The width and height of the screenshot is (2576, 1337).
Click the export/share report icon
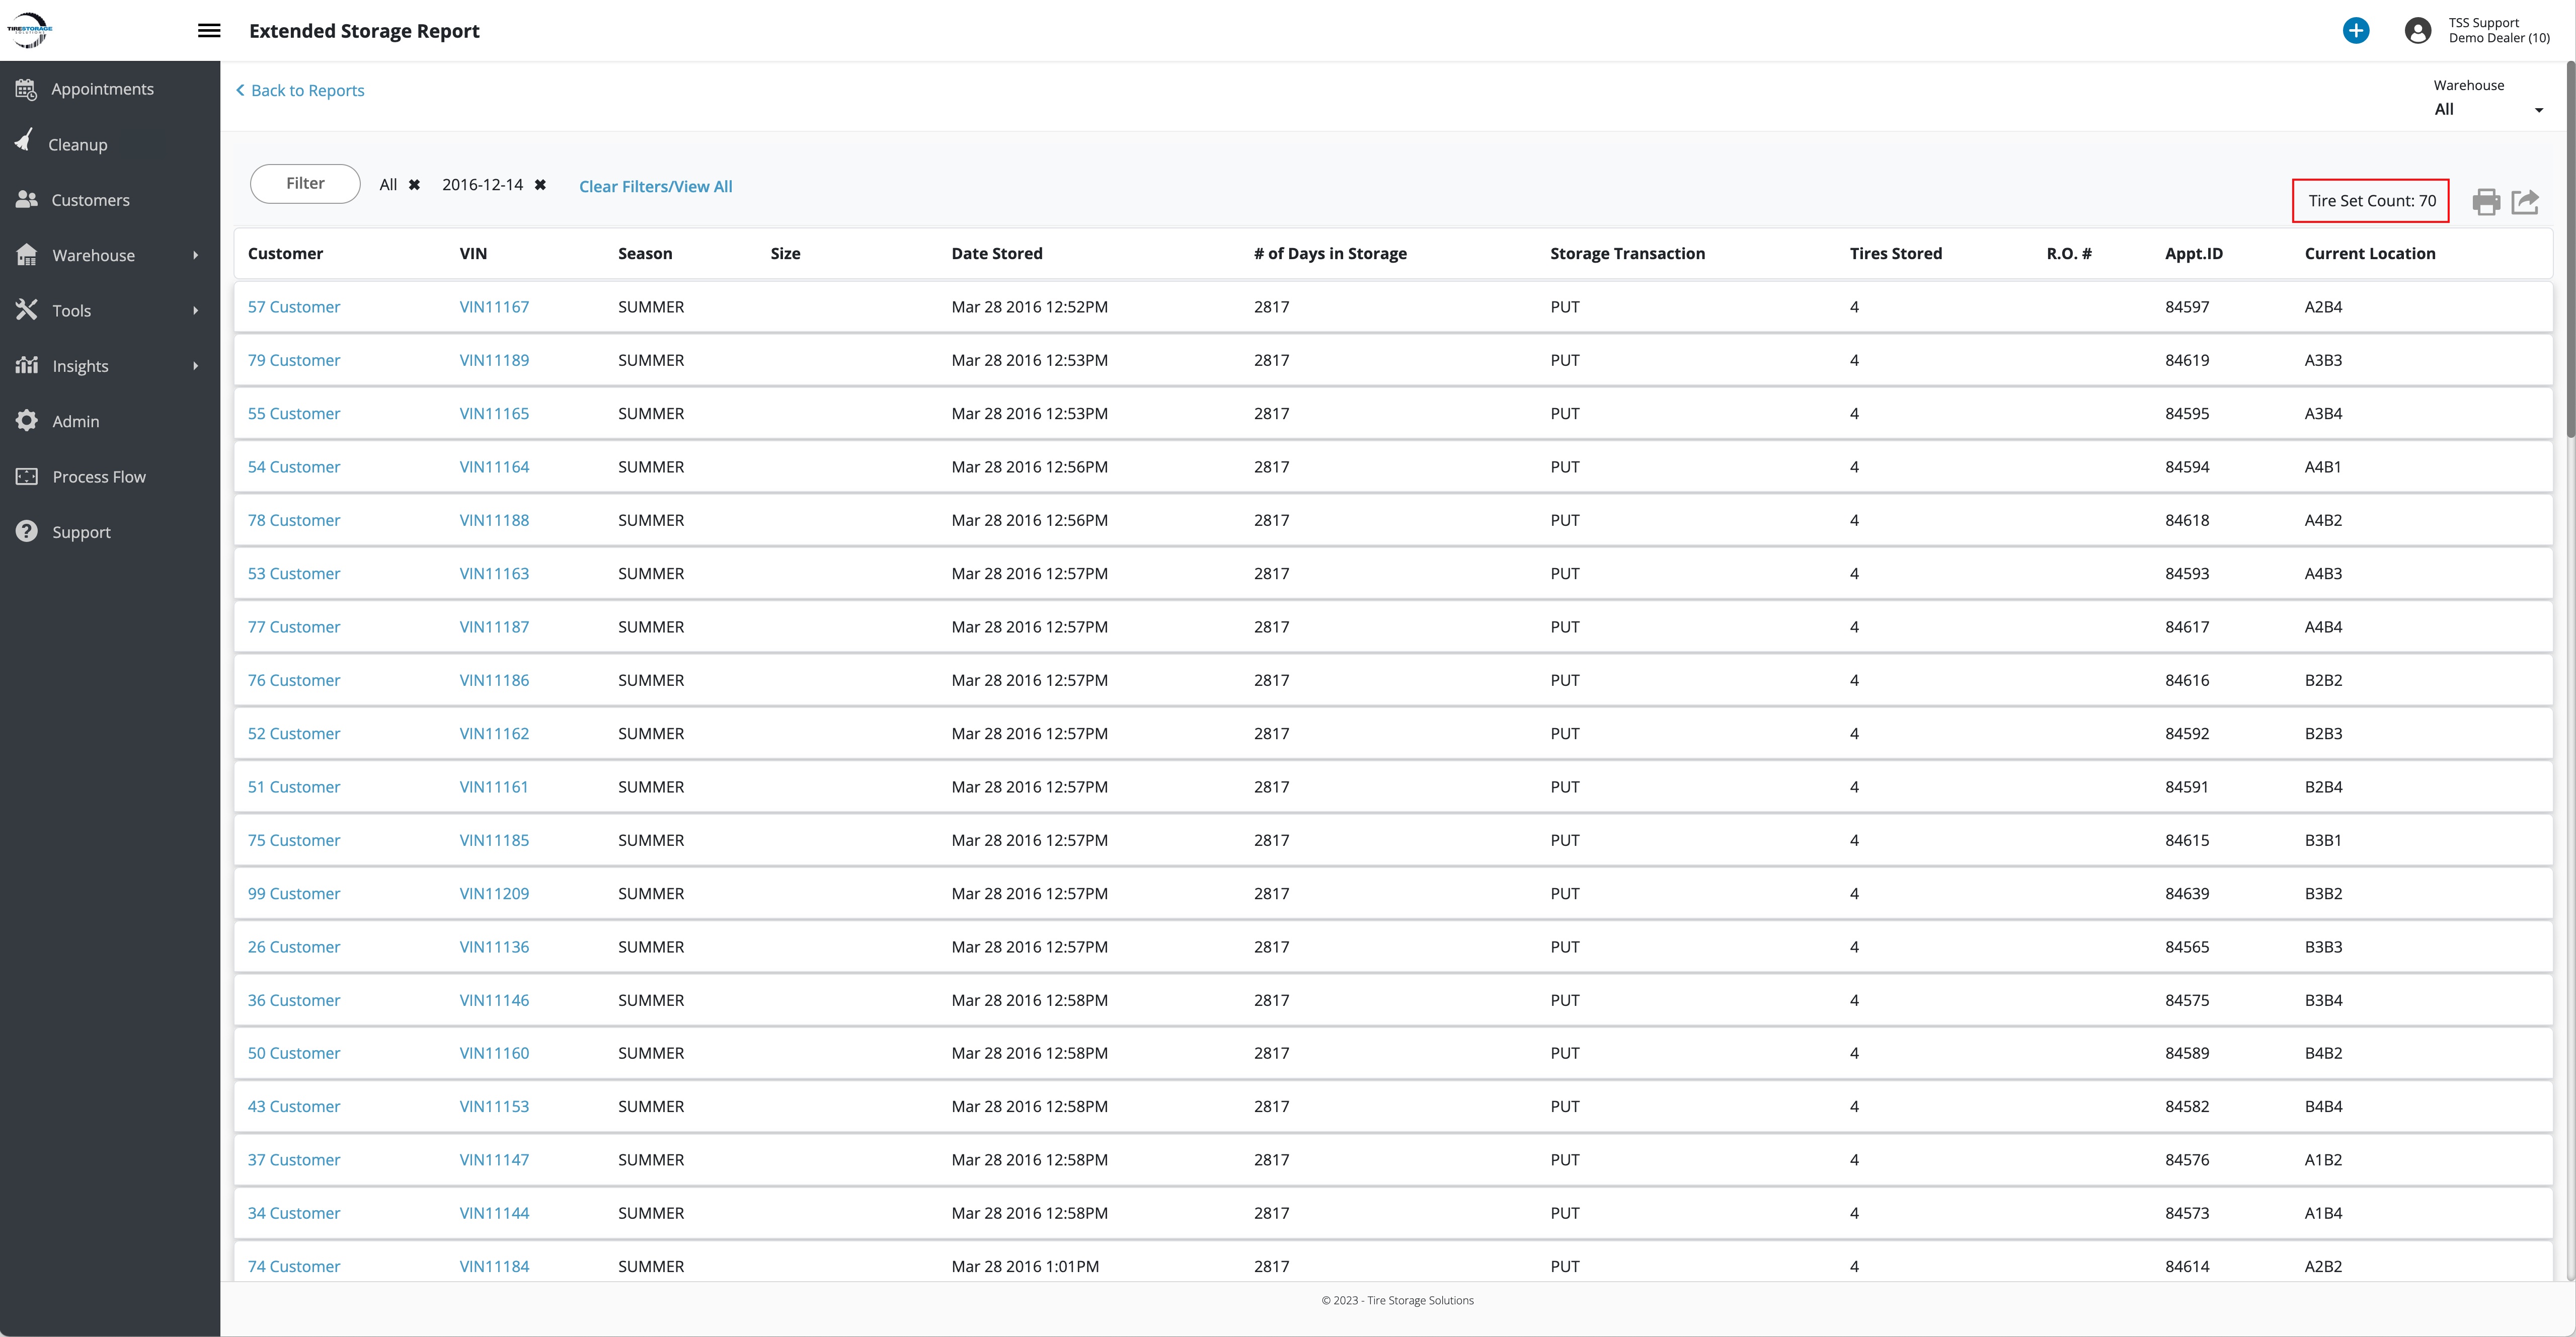coord(2525,202)
